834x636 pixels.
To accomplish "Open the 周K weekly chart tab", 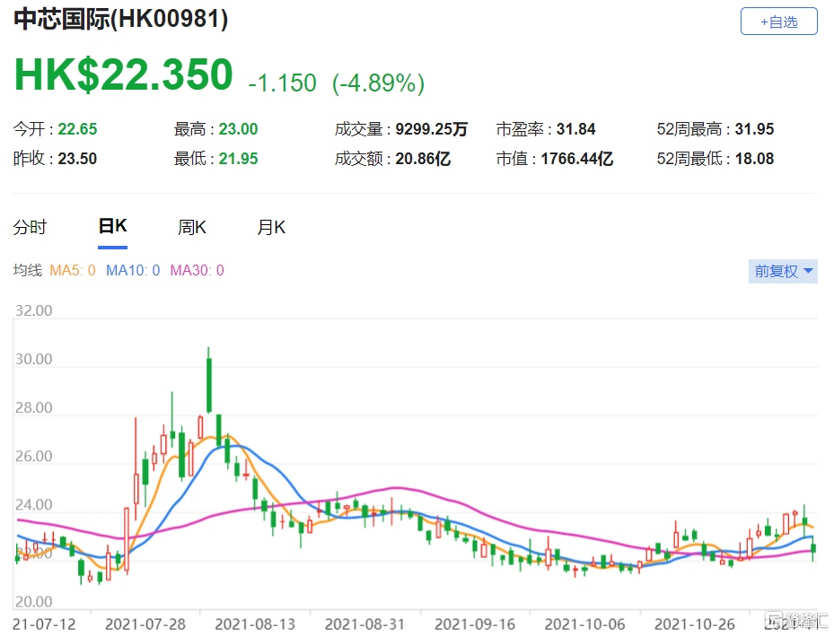I will [191, 227].
